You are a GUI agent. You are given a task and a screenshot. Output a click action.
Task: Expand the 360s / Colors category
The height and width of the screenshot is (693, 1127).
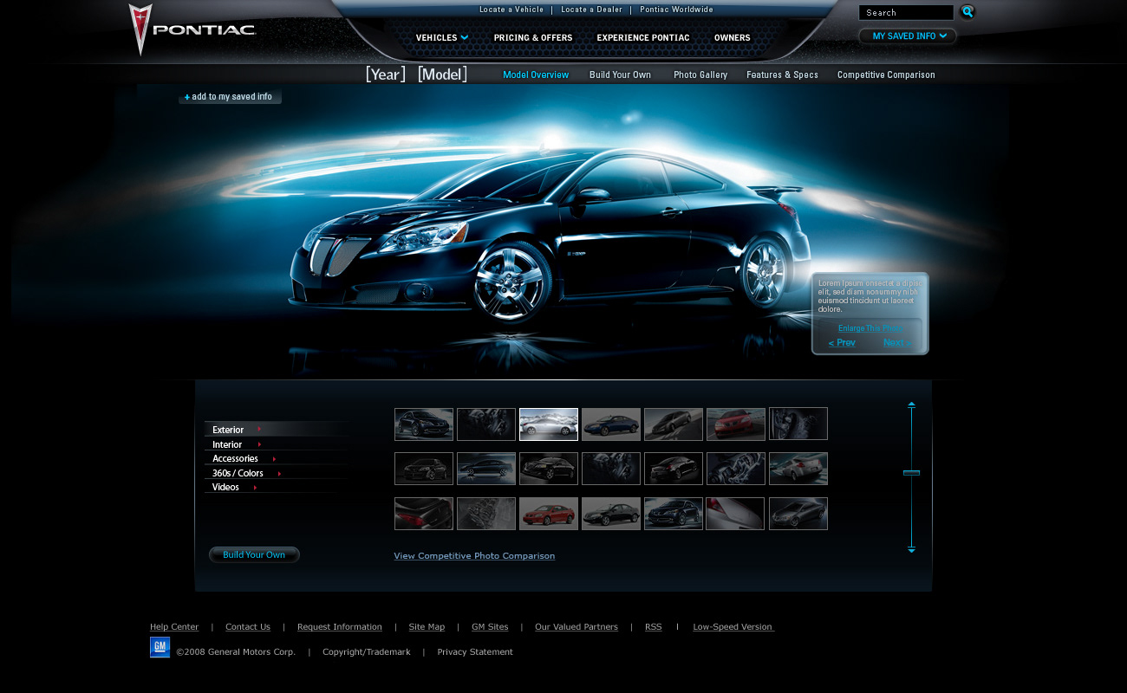point(238,473)
